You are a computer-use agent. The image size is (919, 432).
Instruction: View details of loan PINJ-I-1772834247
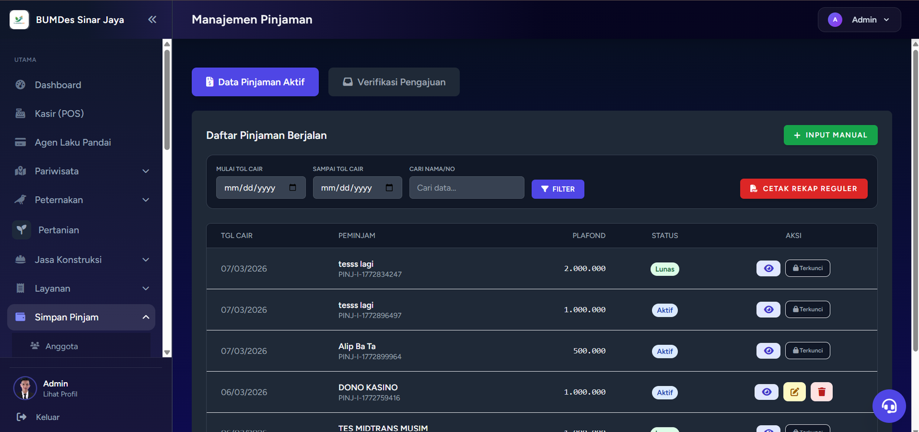coord(769,268)
